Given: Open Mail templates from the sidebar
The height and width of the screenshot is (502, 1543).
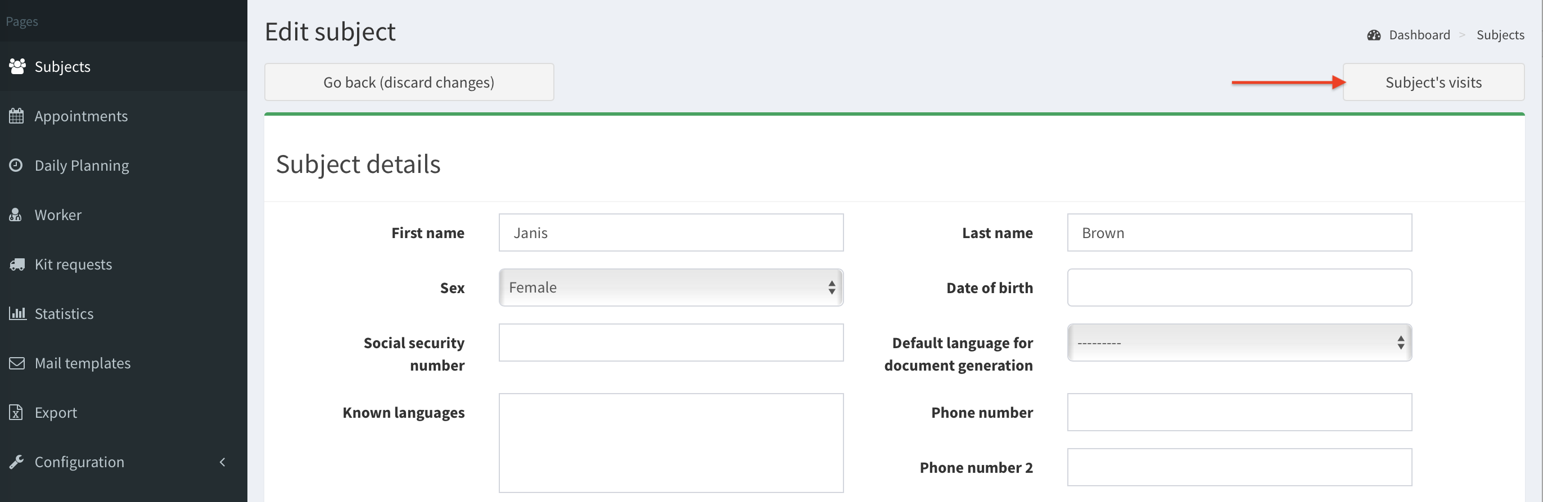Looking at the screenshot, I should (83, 363).
